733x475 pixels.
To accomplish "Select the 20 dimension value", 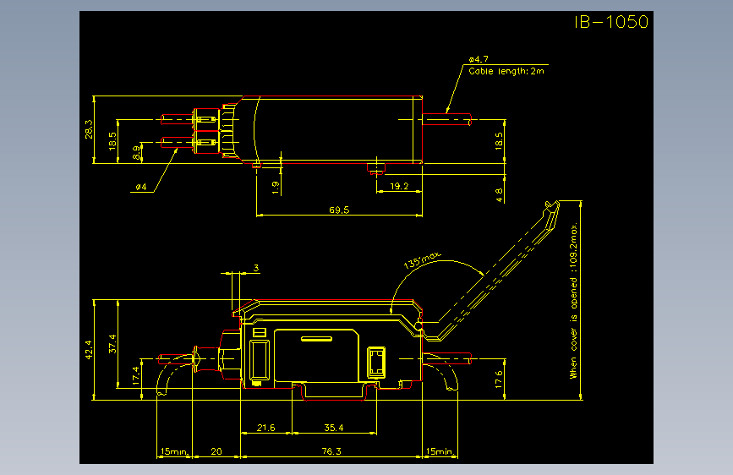I will click(216, 451).
